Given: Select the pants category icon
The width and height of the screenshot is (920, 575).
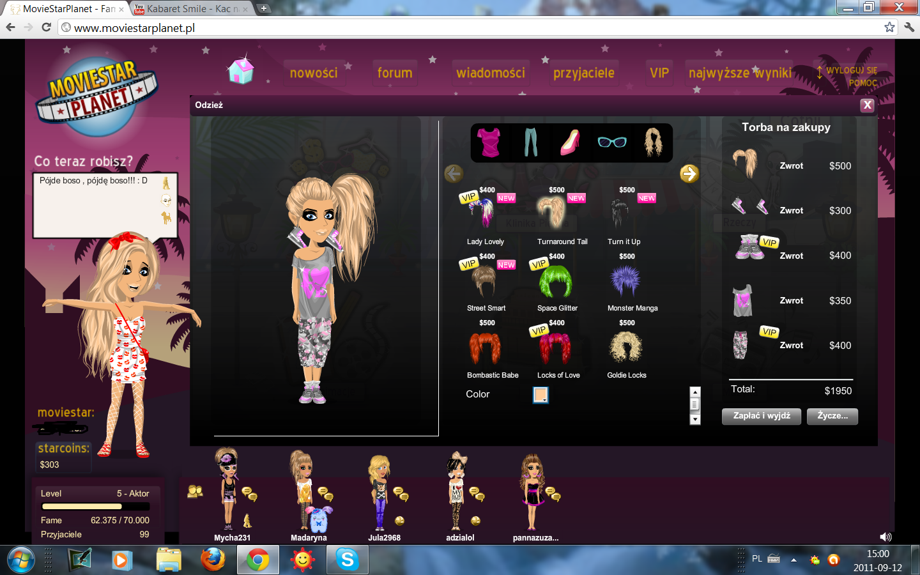Looking at the screenshot, I should pos(531,142).
